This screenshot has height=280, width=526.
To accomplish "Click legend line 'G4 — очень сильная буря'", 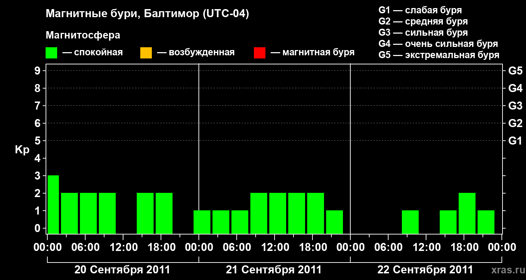I will pos(438,44).
